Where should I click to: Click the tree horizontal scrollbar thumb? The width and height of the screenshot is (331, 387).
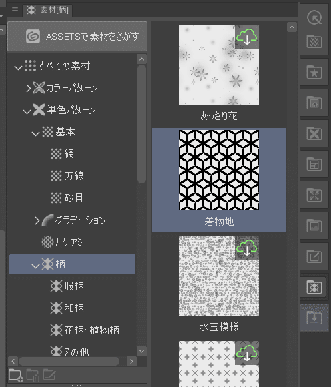(69, 362)
